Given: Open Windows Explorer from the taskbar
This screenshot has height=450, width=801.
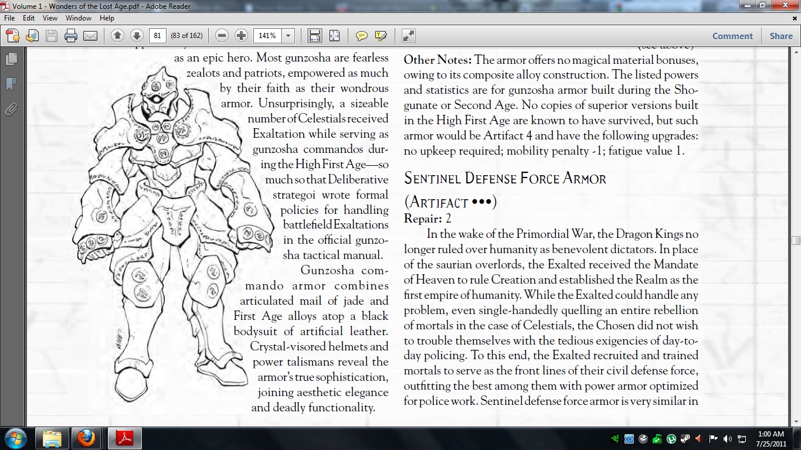Looking at the screenshot, I should click(52, 438).
